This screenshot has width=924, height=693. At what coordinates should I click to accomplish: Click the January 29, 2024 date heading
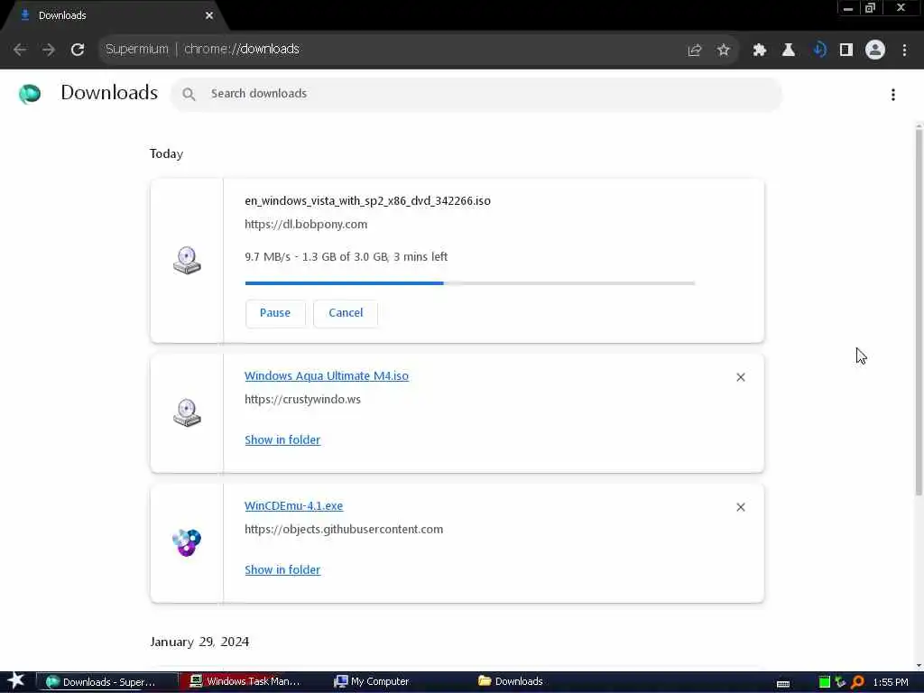[x=199, y=642]
